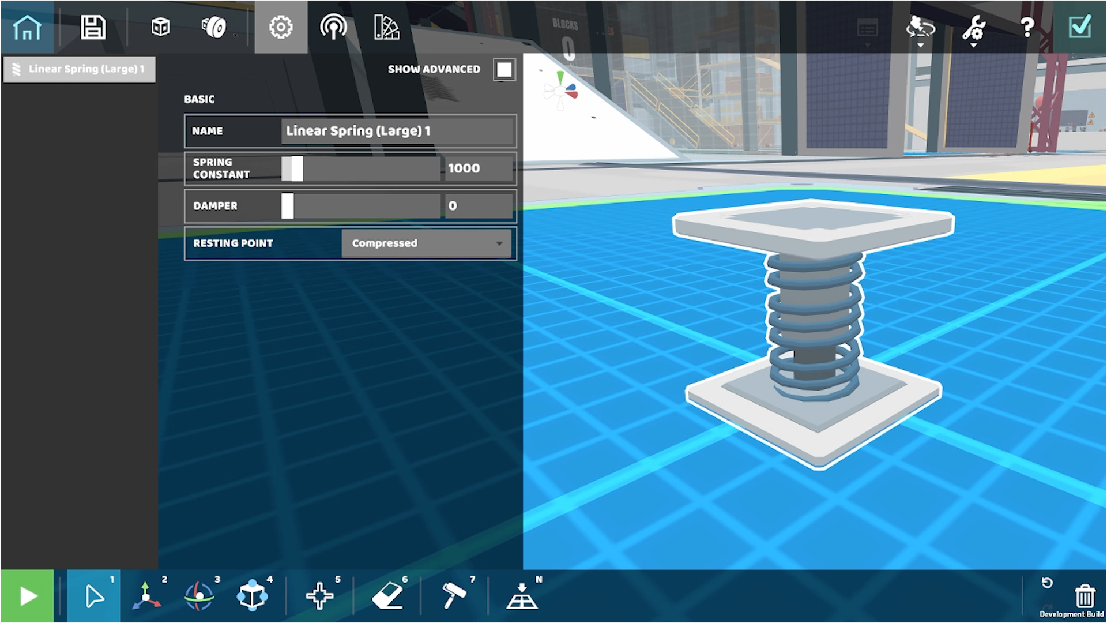Screen dimensions: 1107x623
Task: Select the Rotate gizmo tool
Action: (x=199, y=595)
